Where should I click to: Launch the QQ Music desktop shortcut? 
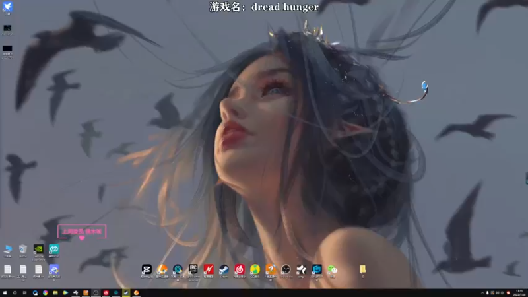(255, 269)
